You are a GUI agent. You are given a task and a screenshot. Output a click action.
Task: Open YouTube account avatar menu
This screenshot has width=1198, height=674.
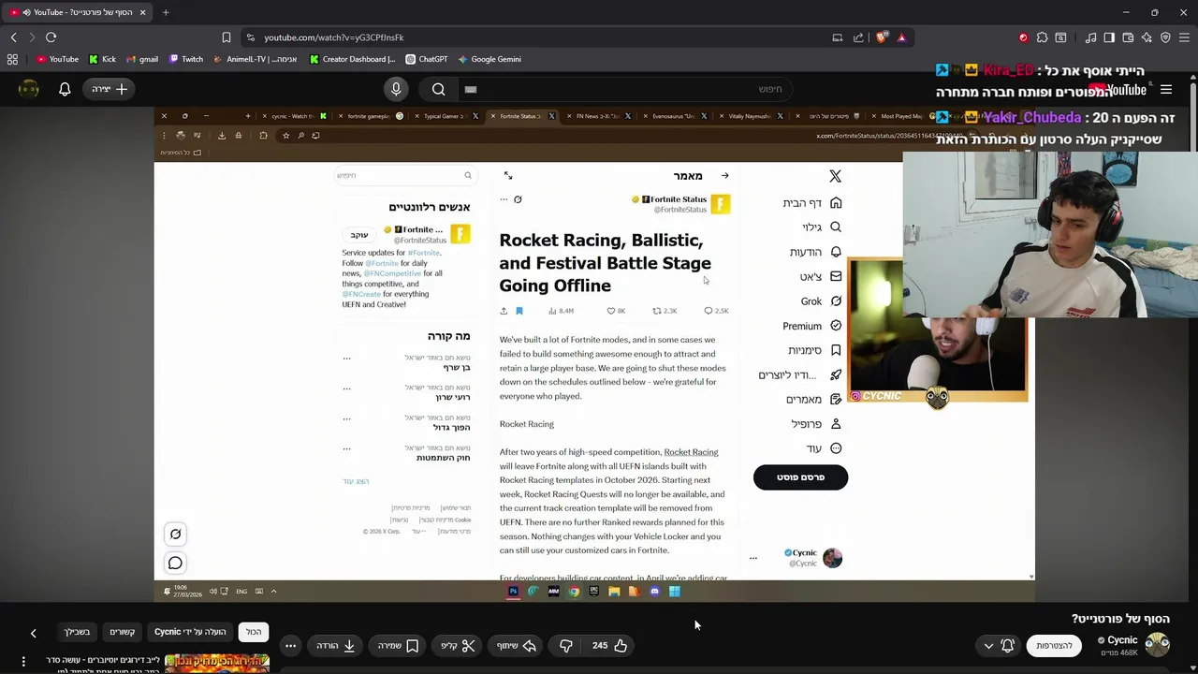(29, 89)
